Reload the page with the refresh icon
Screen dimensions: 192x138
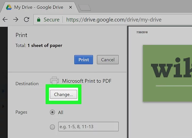point(26,19)
